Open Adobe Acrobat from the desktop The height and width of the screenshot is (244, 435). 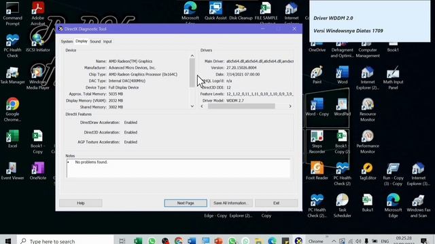click(x=38, y=14)
